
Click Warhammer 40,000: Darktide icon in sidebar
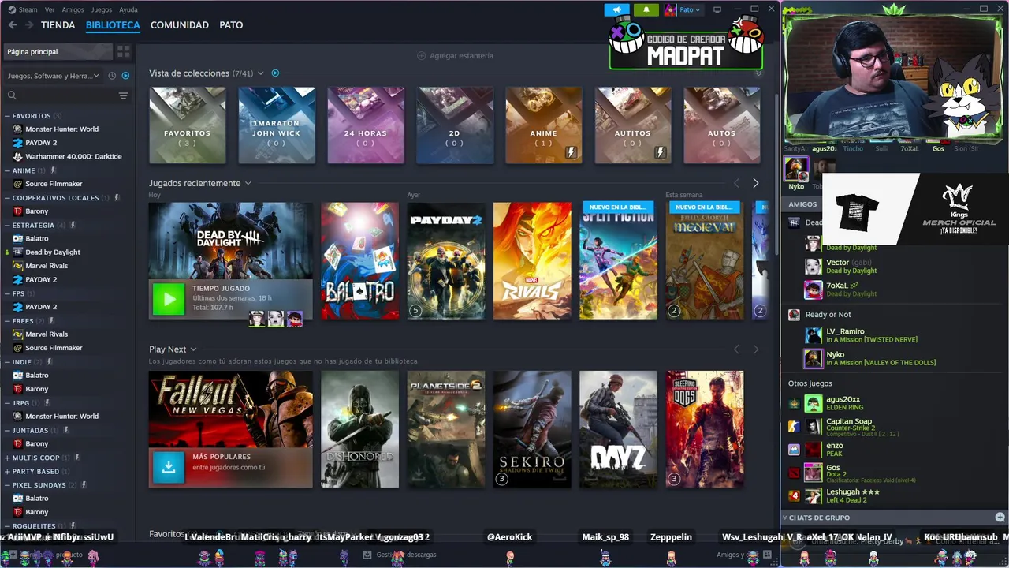tap(18, 156)
